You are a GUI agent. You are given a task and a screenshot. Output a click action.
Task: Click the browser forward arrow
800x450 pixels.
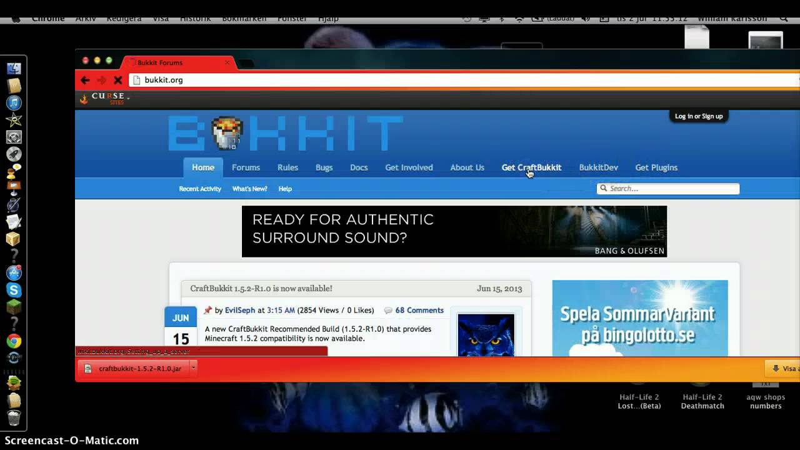pyautogui.click(x=102, y=80)
